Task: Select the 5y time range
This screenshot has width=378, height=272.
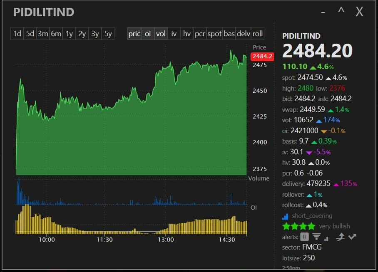Action: click(x=108, y=34)
